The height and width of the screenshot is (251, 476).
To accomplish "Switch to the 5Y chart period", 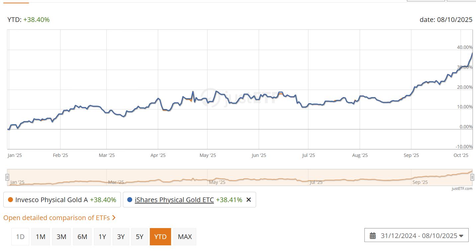I will (x=140, y=237).
